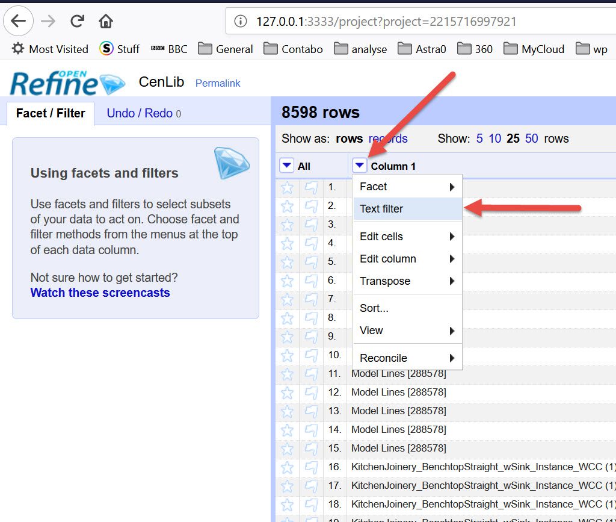This screenshot has width=616, height=522.
Task: Choose Text filter from column menu
Action: click(x=407, y=209)
